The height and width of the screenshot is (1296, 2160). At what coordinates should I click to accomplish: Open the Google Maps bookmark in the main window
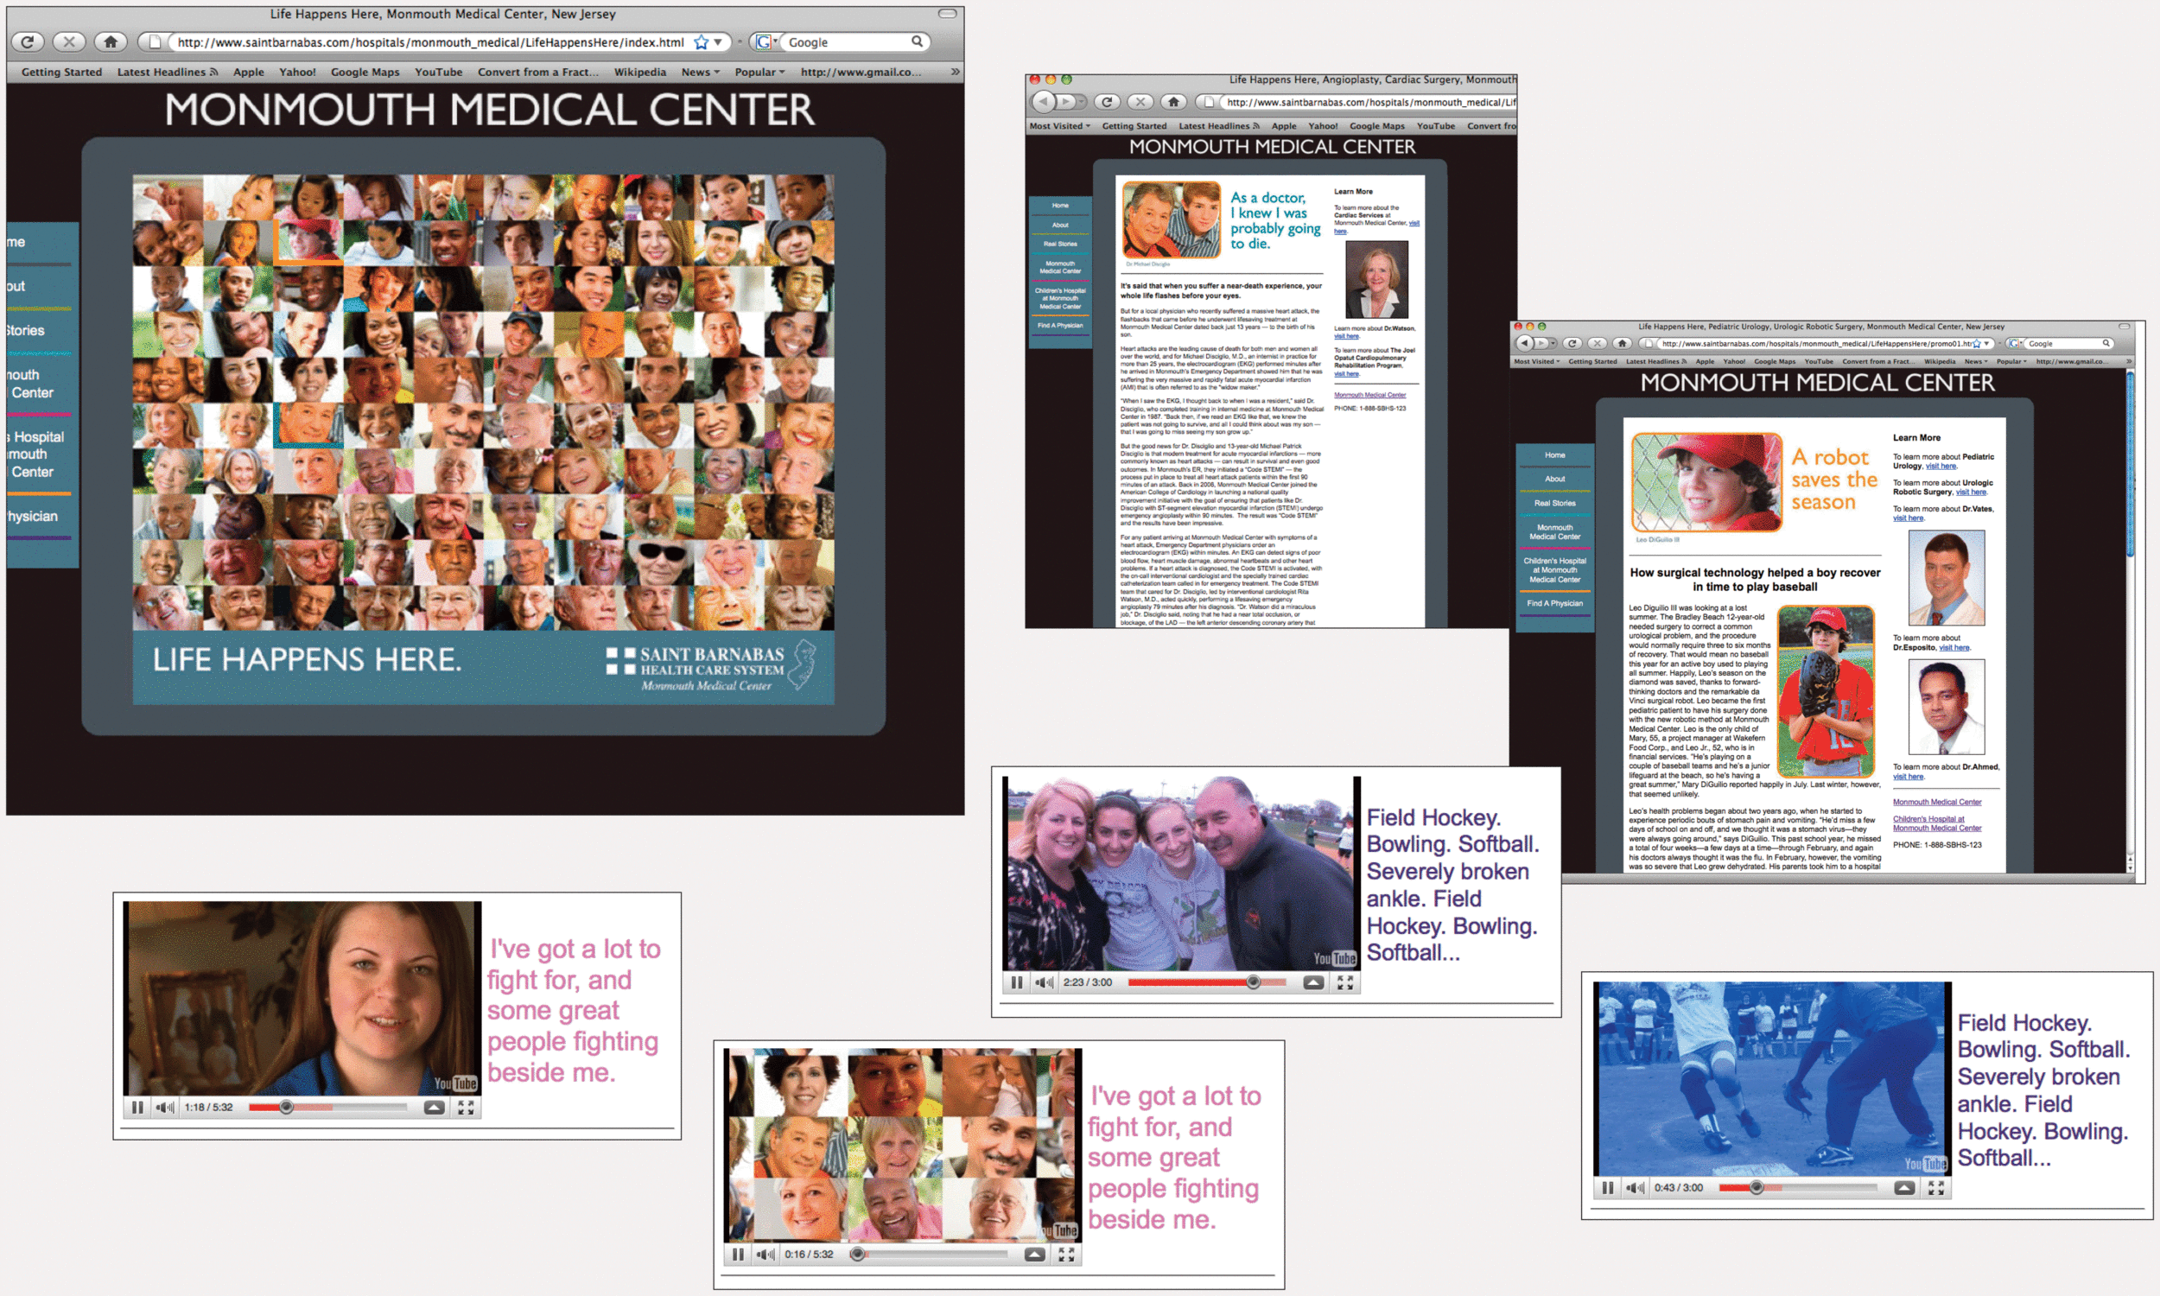(365, 73)
